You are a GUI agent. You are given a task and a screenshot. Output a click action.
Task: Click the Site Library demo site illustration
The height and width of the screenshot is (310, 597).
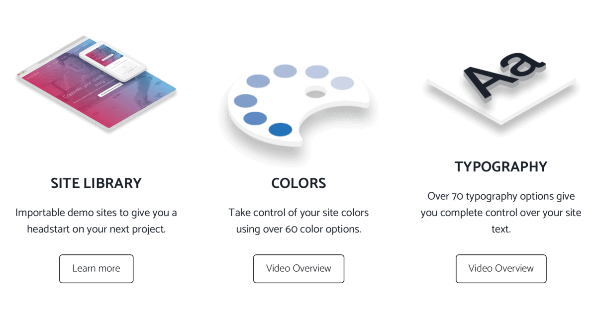click(x=96, y=83)
